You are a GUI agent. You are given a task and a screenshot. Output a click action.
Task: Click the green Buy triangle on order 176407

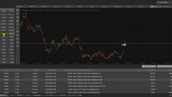pos(15,86)
